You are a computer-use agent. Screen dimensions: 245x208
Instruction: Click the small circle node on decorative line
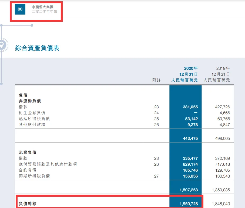(32, 26)
